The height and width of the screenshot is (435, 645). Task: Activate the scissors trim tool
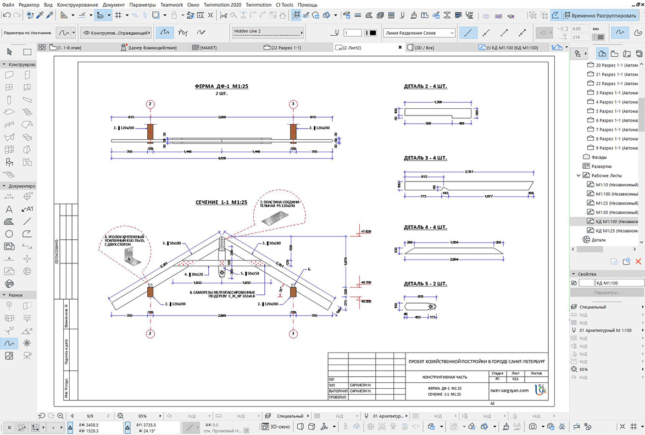[x=224, y=15]
